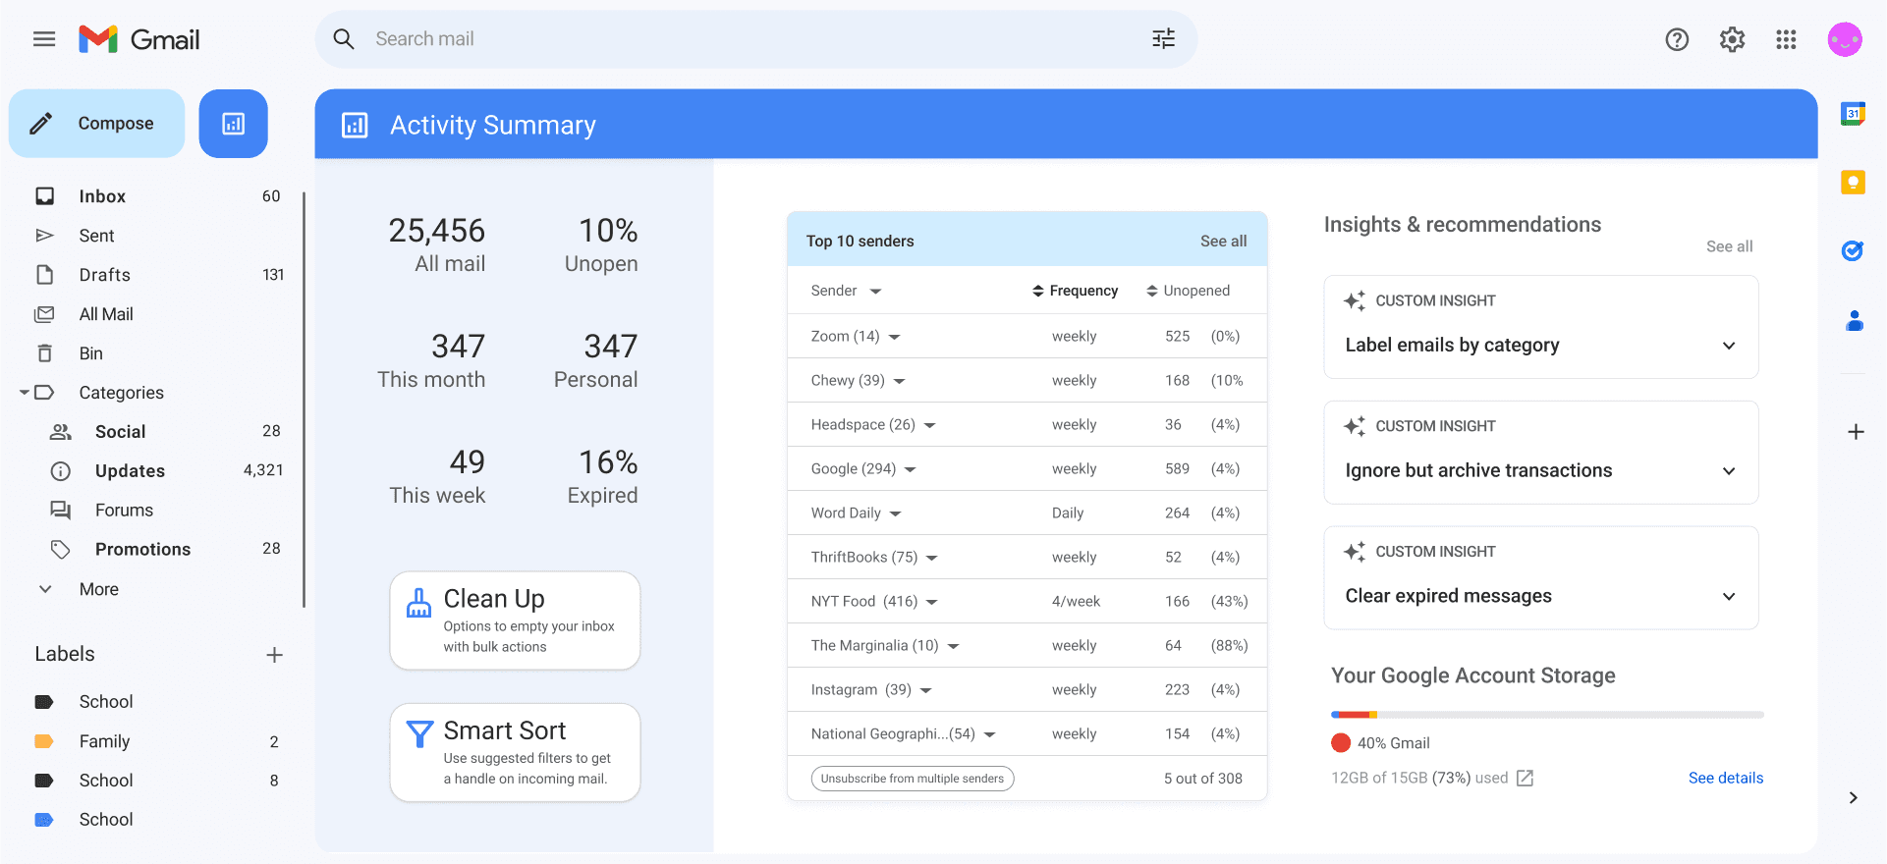
Task: Click the Promotions tag icon
Action: point(61,550)
